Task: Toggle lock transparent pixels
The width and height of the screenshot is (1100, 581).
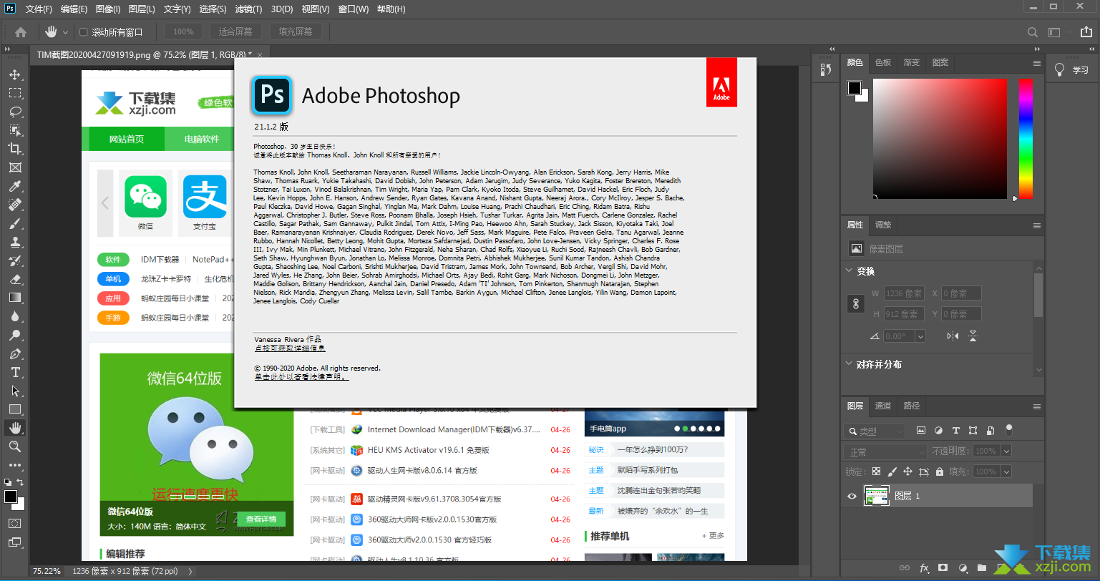Action: coord(876,472)
